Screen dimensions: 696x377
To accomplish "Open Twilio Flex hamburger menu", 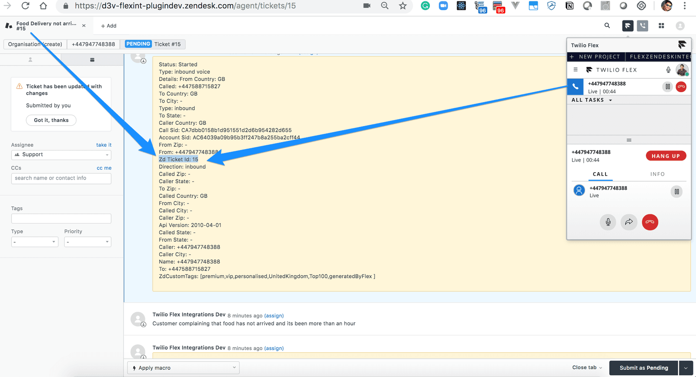I will point(576,70).
